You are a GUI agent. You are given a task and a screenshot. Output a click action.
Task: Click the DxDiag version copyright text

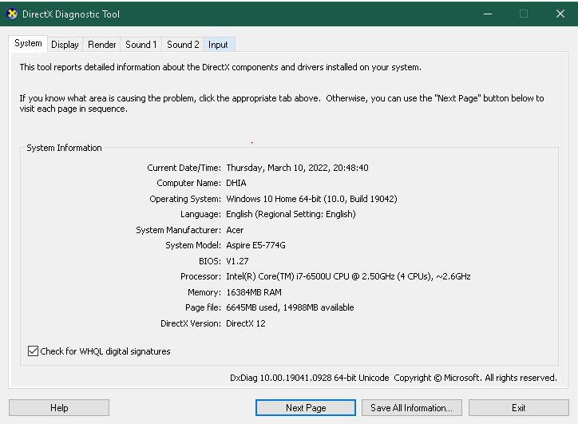point(393,378)
